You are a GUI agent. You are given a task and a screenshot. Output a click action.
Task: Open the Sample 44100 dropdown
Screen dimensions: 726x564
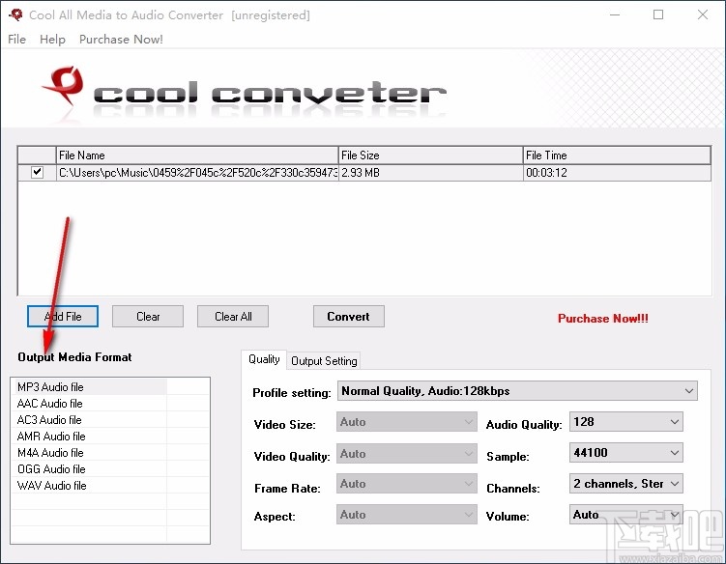tap(626, 453)
